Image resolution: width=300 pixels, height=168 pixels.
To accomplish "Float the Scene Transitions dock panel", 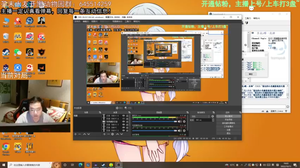I will coord(213,112).
